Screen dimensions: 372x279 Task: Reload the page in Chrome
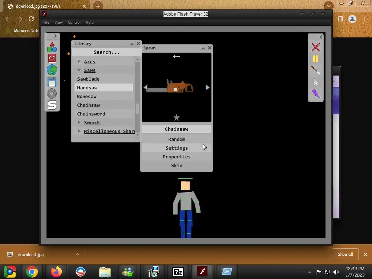point(31,19)
